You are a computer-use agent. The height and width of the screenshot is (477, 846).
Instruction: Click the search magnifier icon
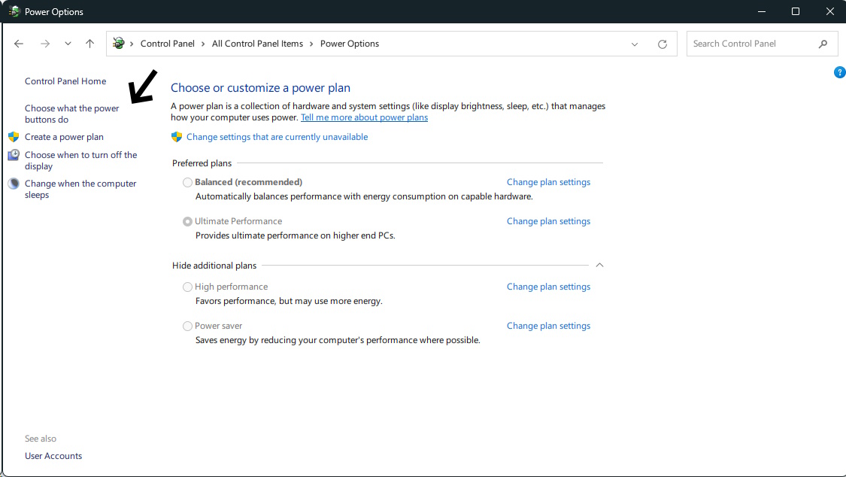click(x=823, y=44)
